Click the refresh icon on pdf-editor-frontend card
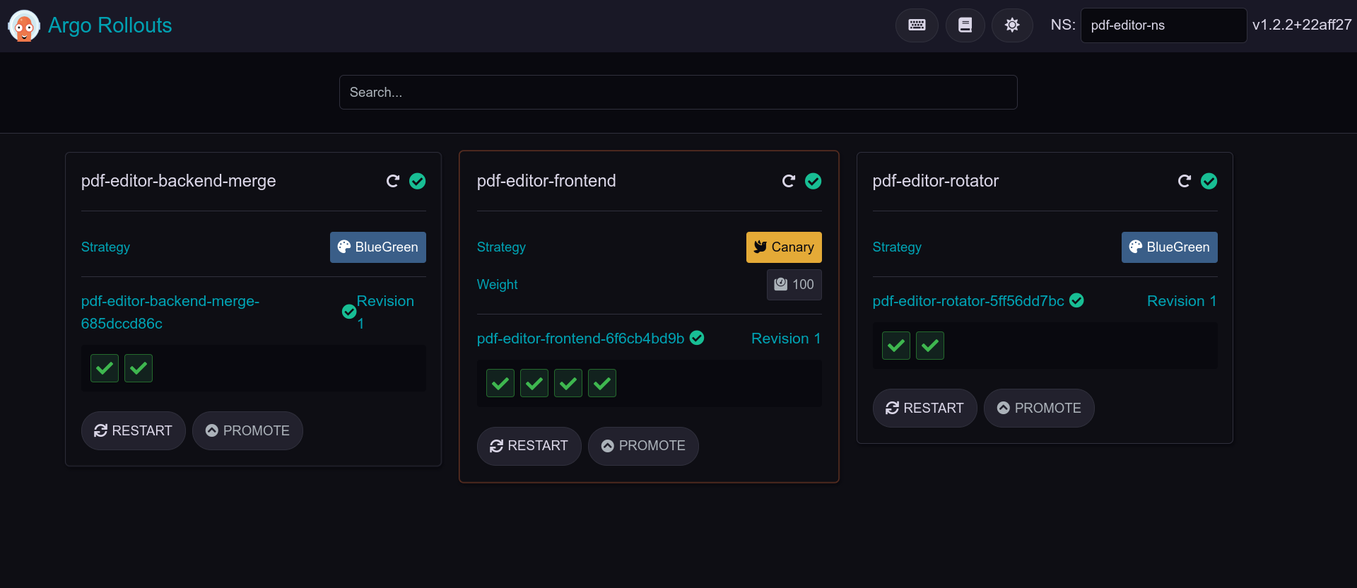The image size is (1357, 588). tap(789, 181)
